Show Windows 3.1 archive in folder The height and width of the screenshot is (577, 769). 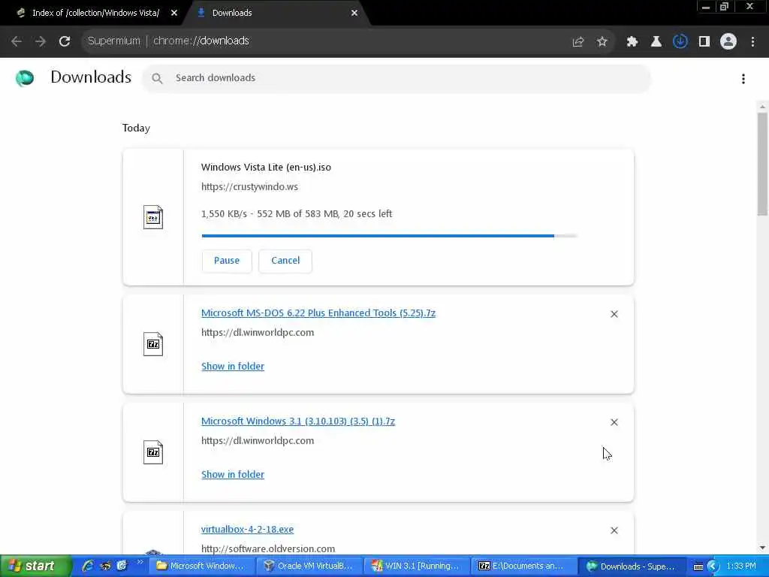(233, 475)
